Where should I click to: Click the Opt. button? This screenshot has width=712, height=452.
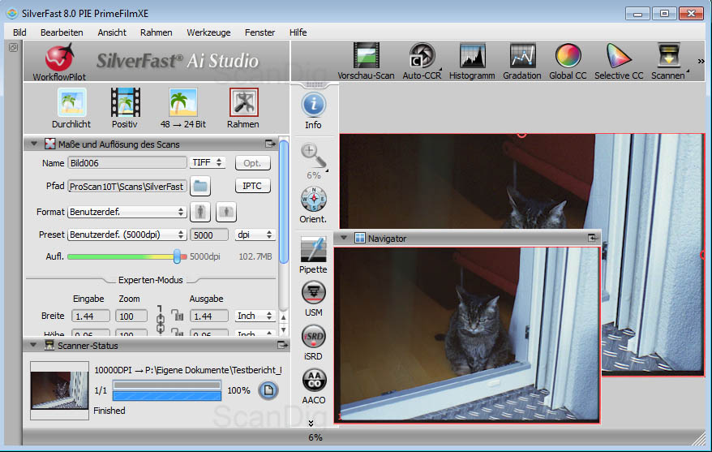(252, 163)
